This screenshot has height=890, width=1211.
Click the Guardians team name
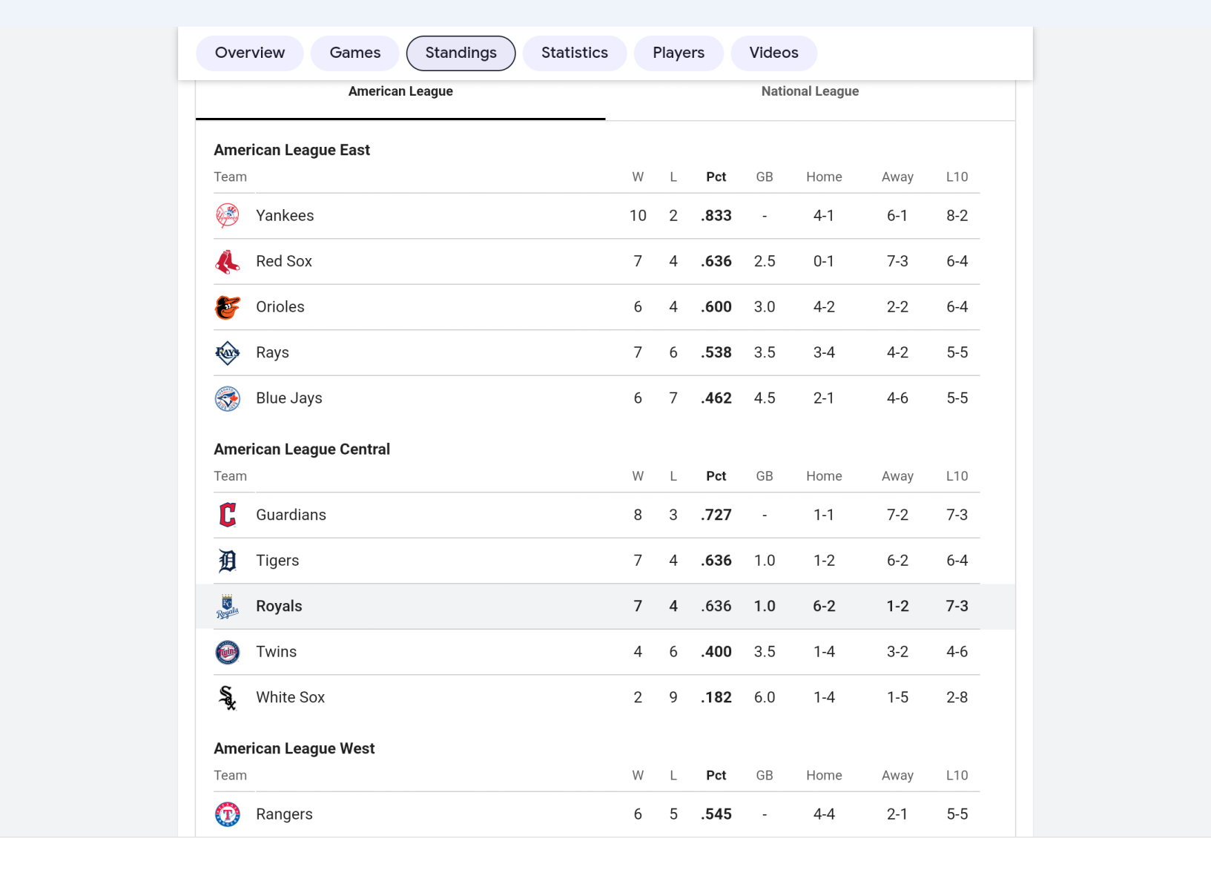tap(291, 515)
